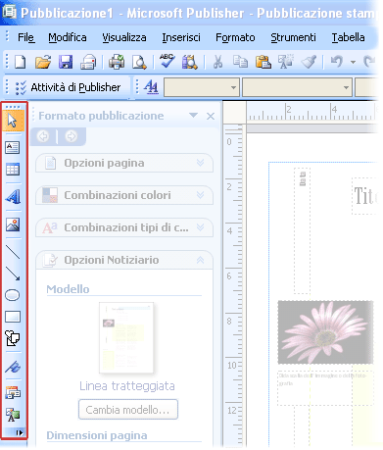Expand the Objects toolbar options arrow
Viewport: 383px width, 450px height.
point(20,432)
